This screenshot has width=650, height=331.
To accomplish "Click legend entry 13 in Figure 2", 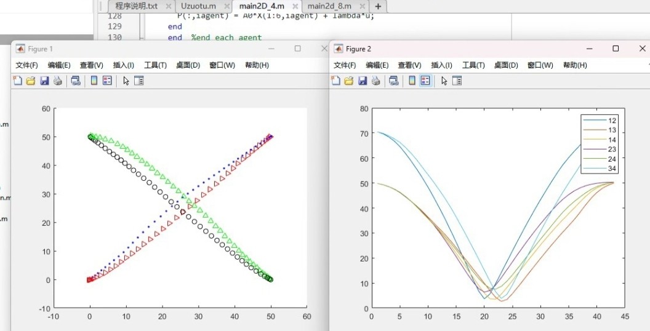I will click(600, 130).
